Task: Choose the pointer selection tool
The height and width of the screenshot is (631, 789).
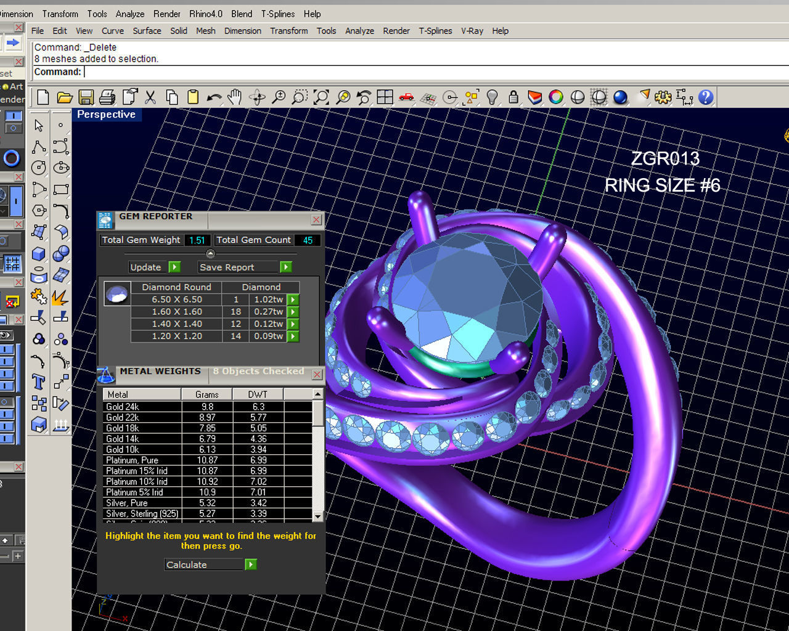Action: click(x=39, y=125)
